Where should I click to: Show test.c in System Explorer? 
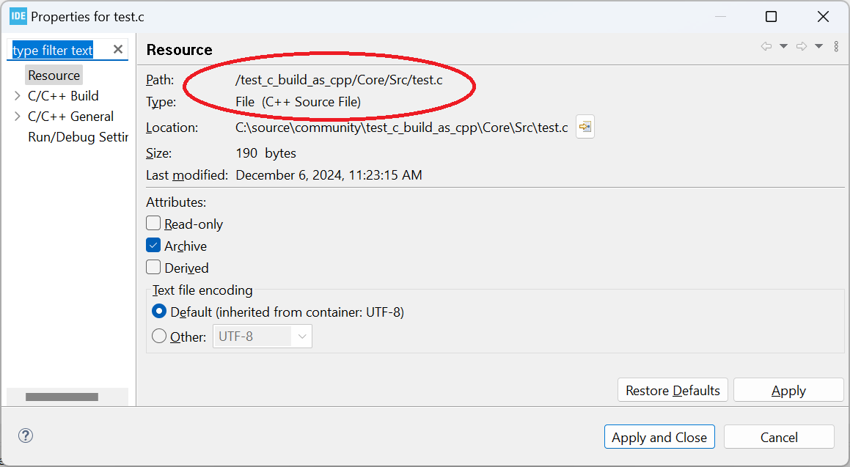pos(585,126)
